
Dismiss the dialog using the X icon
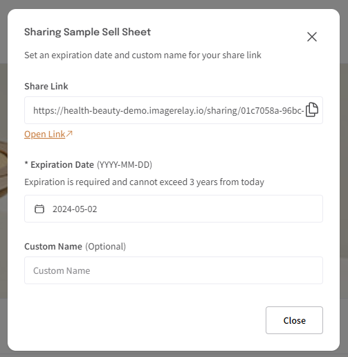[x=312, y=37]
